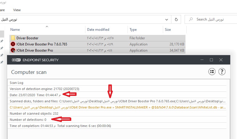The width and height of the screenshot is (237, 139).
Task: Sort files by Type column header
Action: 133,30
